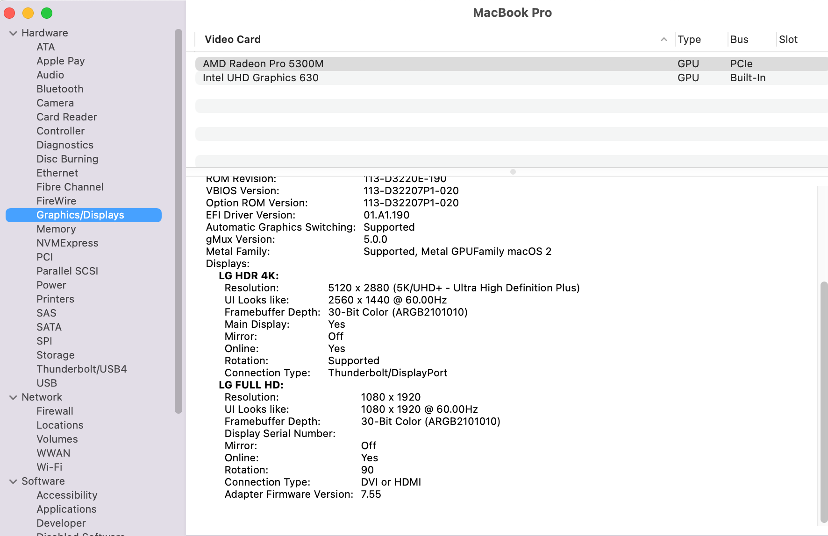Select Graphics/Displays in sidebar
Image resolution: width=828 pixels, height=536 pixels.
pos(84,215)
